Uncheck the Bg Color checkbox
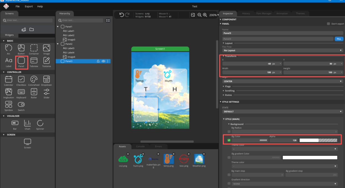This screenshot has width=345, height=188. coord(229,140)
